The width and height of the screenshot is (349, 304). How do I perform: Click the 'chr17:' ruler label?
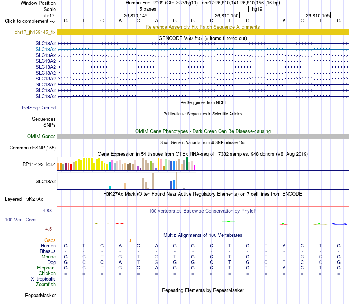coord(49,15)
